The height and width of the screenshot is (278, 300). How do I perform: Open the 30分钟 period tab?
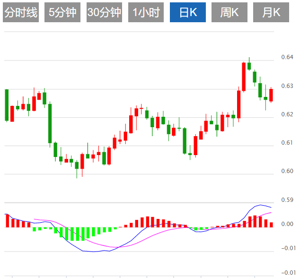pos(104,13)
